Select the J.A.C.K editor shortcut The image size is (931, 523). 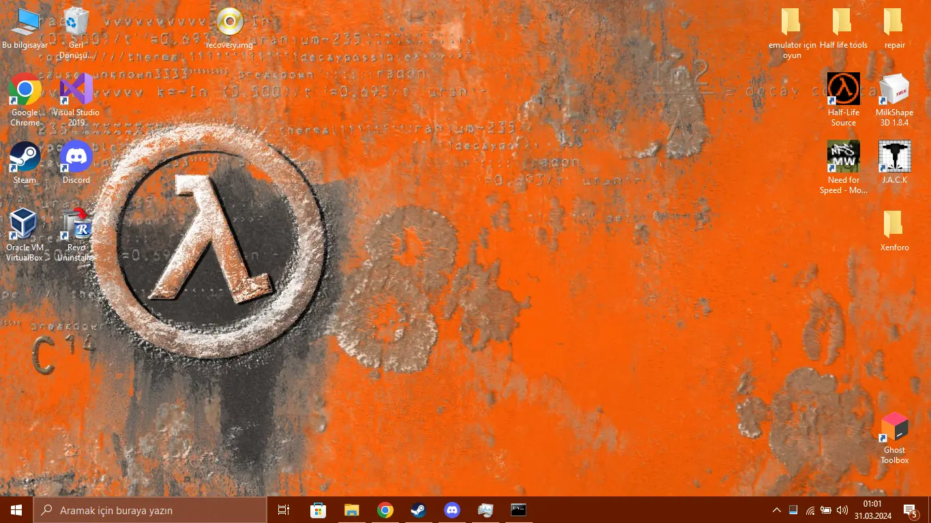click(894, 163)
